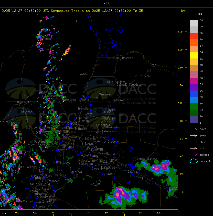This screenshot has height=216, width=213.
Task: Click the Encon place label
Action: tap(154, 65)
